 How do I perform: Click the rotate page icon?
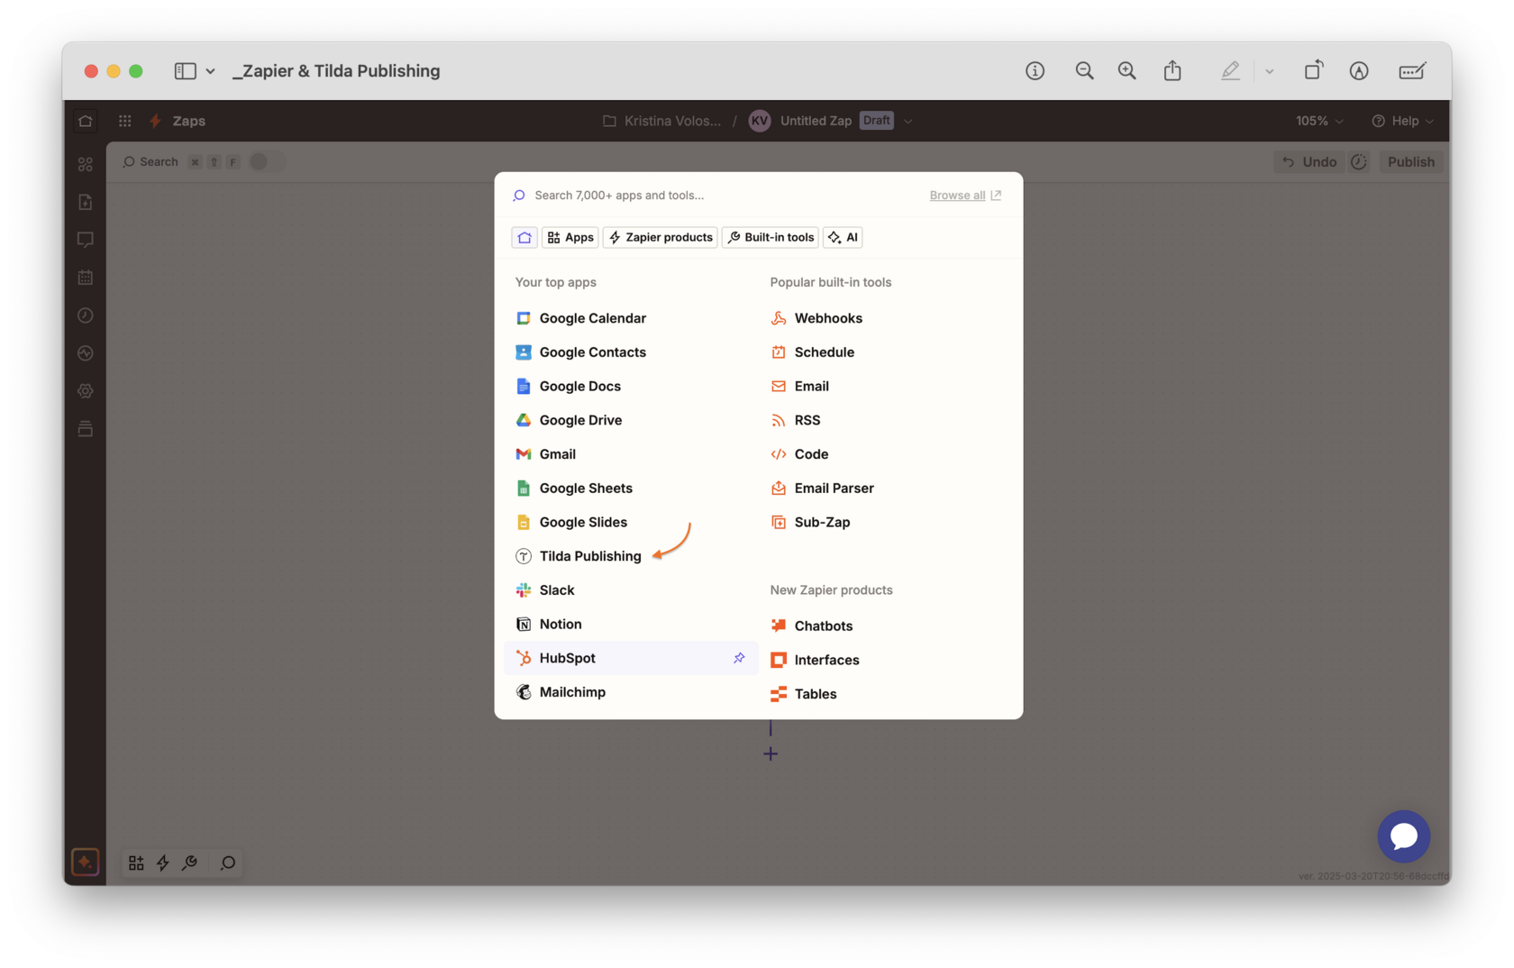[1313, 70]
